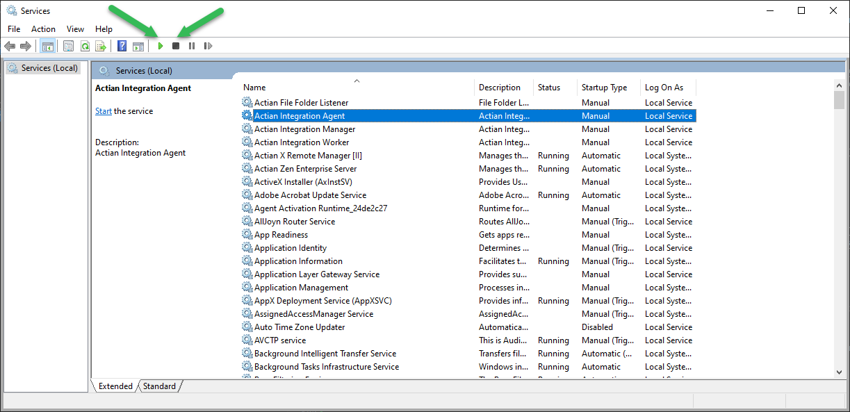Open the File menu

[14, 29]
